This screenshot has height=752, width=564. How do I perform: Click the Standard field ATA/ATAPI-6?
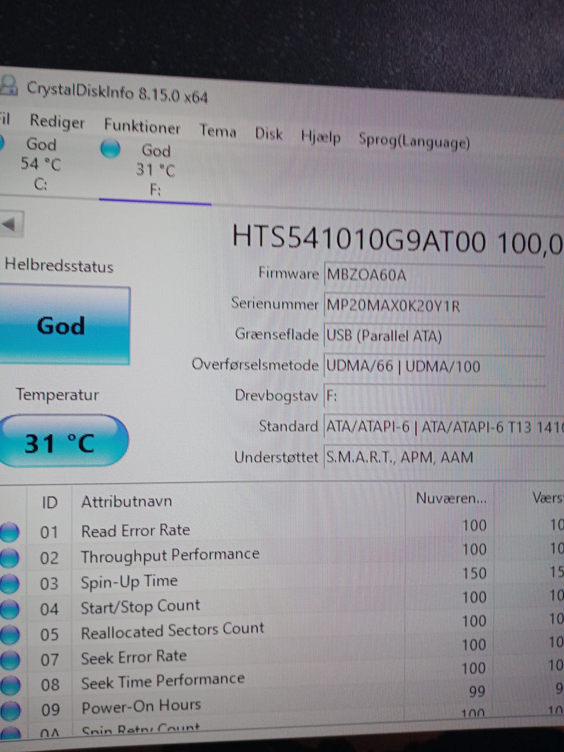coord(444,427)
